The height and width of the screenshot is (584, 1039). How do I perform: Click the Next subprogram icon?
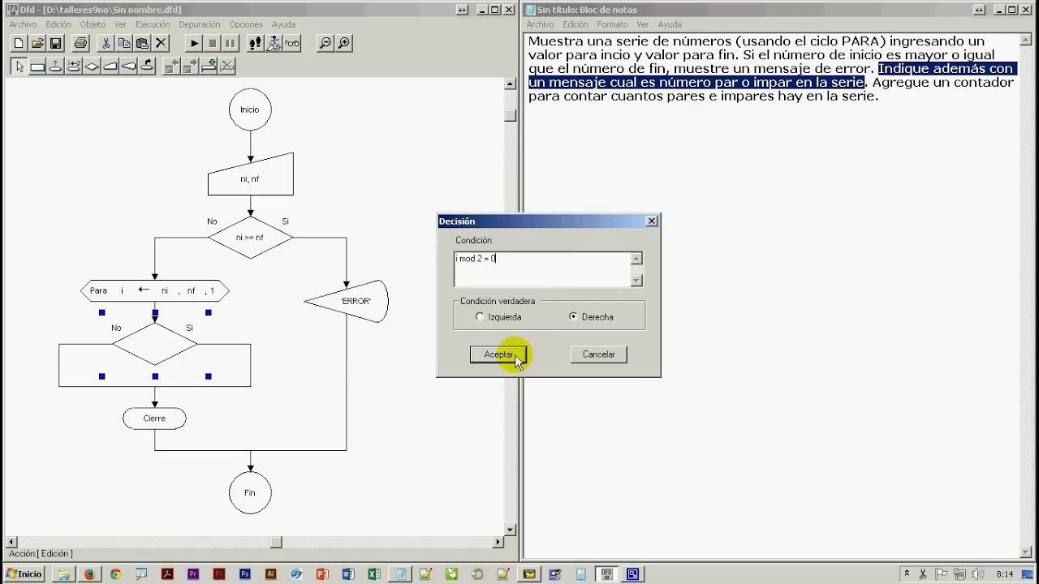[191, 67]
